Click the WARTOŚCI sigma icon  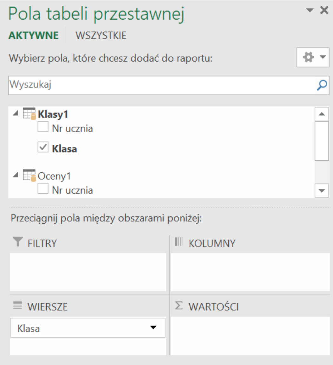(x=179, y=306)
